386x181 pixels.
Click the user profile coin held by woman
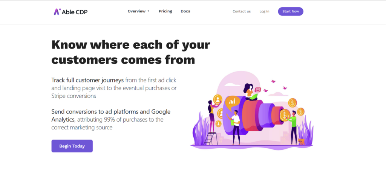[218, 99]
